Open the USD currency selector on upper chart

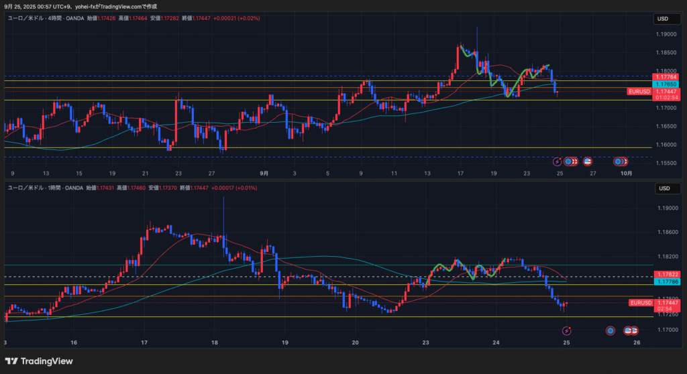(662, 19)
